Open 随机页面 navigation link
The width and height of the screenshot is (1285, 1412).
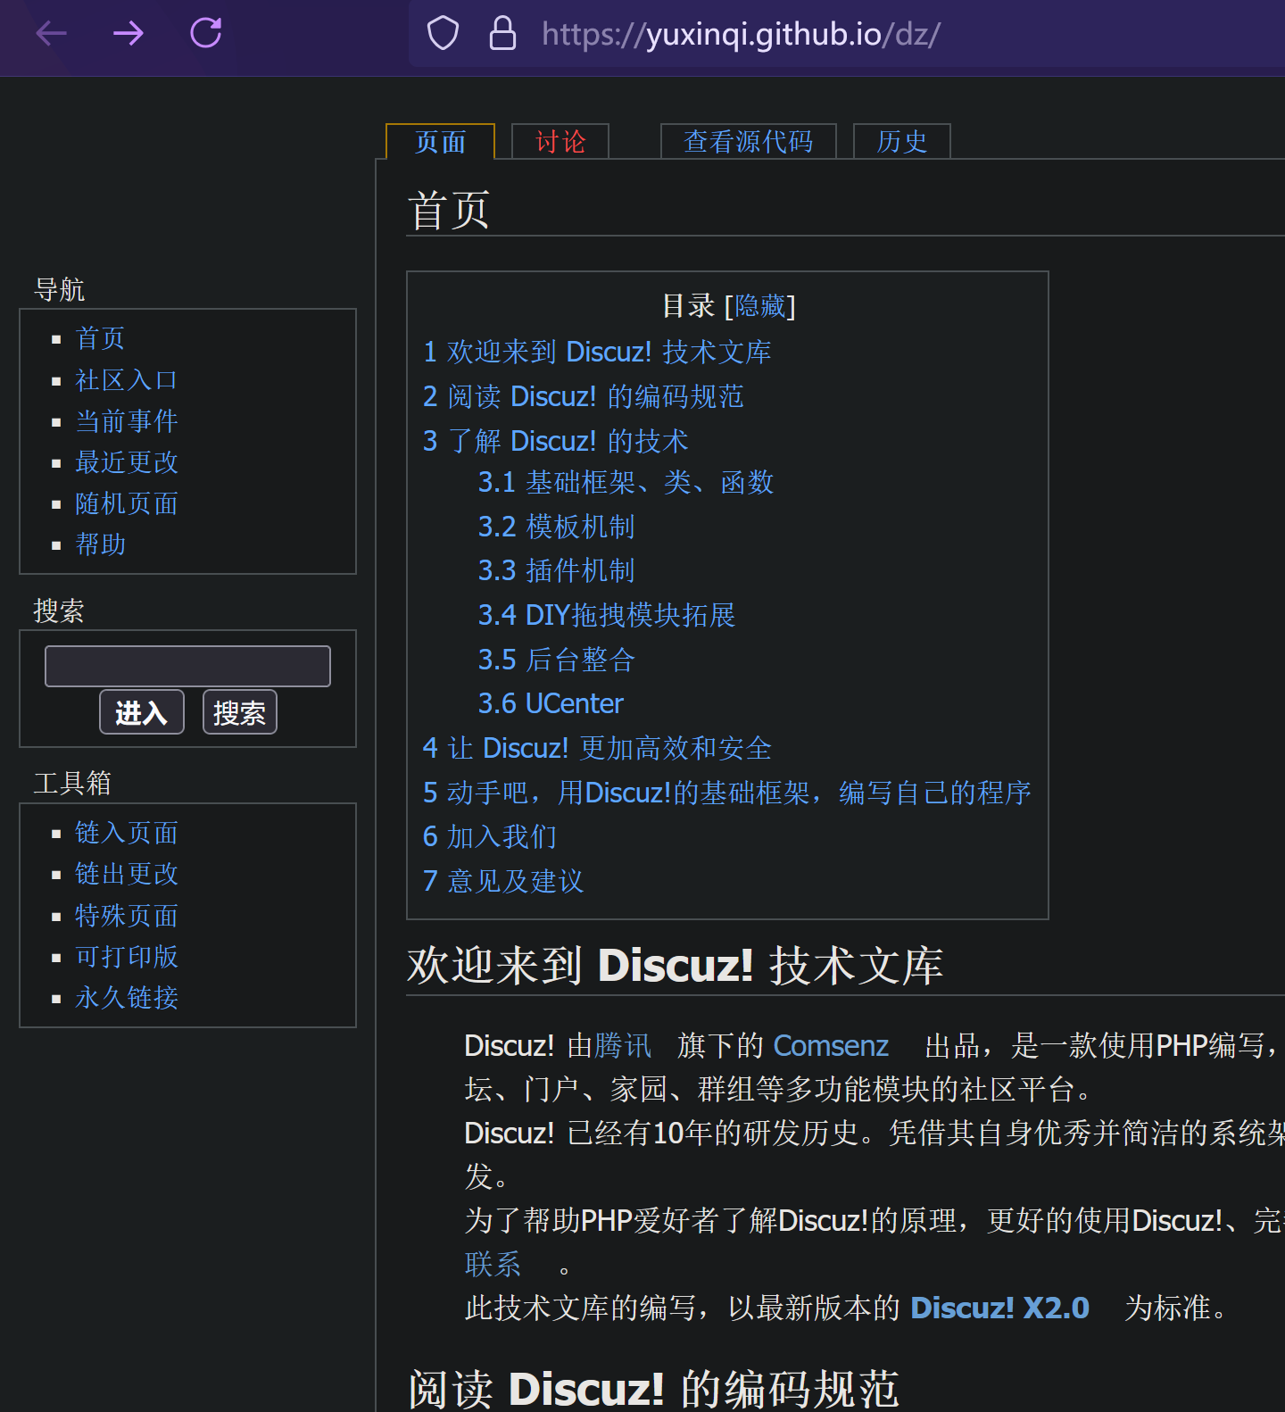click(x=126, y=503)
